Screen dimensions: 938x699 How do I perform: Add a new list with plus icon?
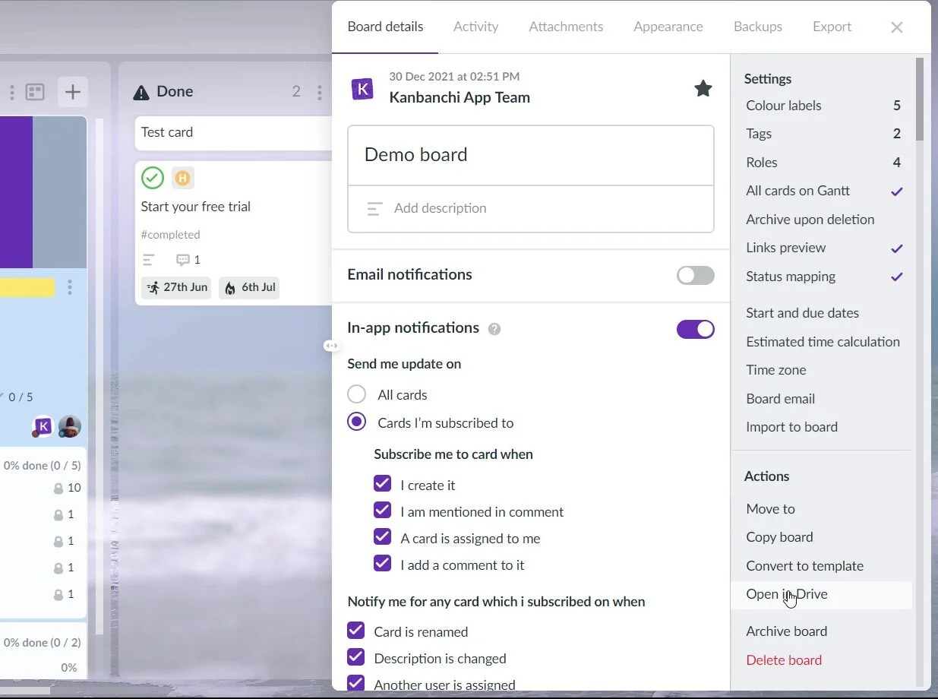pyautogui.click(x=72, y=92)
